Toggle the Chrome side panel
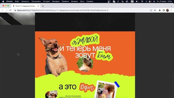 click(x=163, y=10)
